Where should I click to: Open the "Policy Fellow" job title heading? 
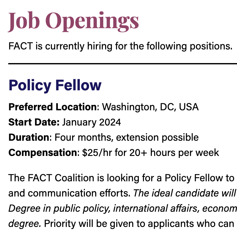point(55,86)
